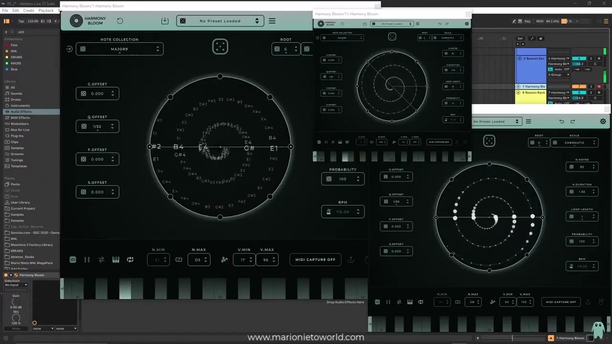
Task: Open the MAJOR9 note collection dropdown
Action: (x=120, y=49)
